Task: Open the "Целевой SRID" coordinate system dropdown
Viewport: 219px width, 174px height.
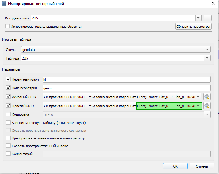Action: tap(198, 106)
